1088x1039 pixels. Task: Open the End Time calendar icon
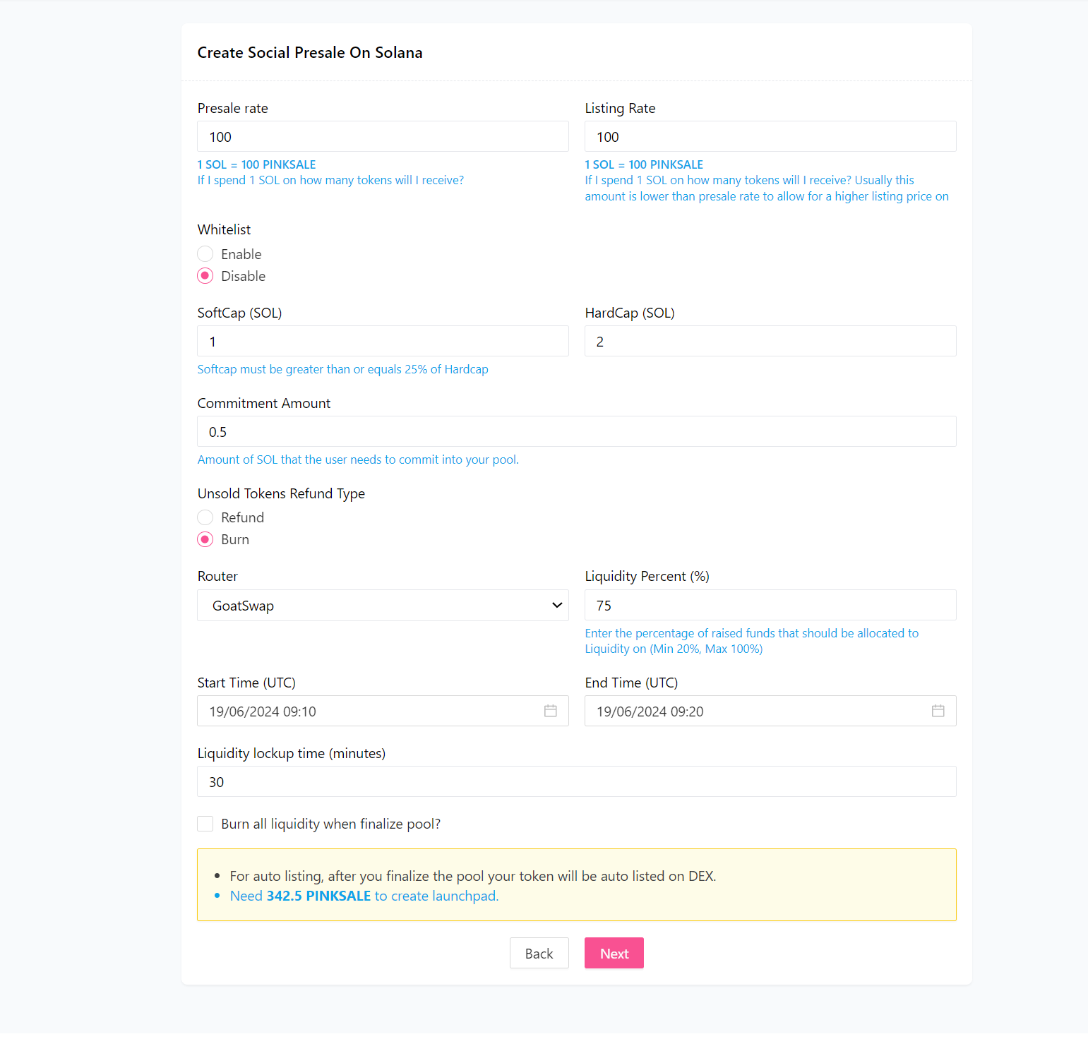938,711
